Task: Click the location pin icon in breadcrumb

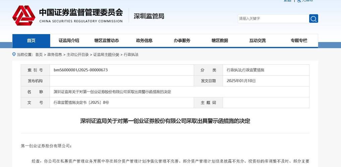Action: click(14, 54)
